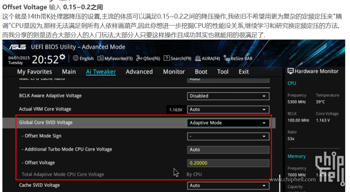Click the 53x ratio value
This screenshot has height=192, width=350.
291,139
